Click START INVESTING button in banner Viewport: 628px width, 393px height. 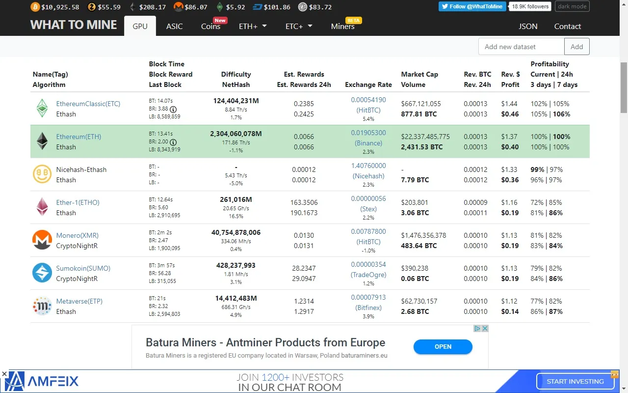point(575,381)
